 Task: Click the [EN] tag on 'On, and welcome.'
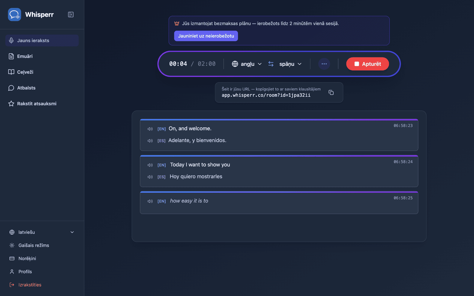coord(161,129)
